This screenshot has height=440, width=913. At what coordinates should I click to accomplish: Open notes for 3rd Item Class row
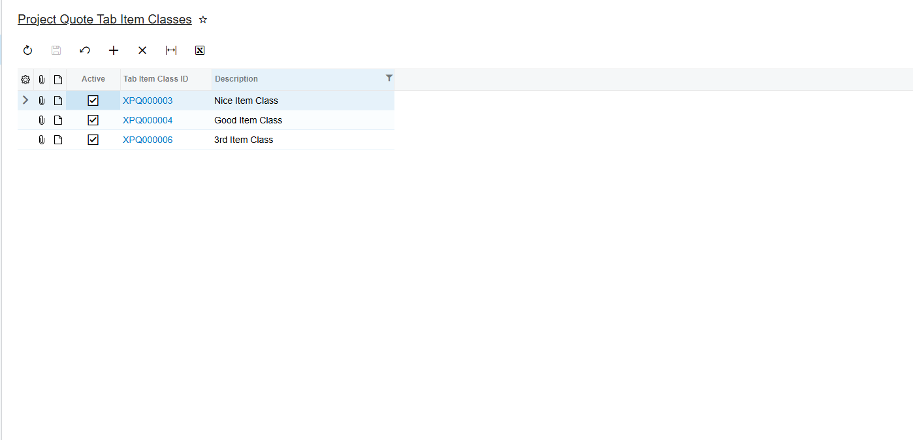[x=58, y=140]
